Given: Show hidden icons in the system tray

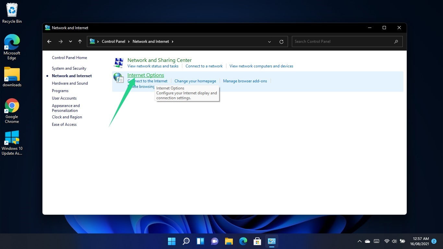Looking at the screenshot, I should 359,241.
